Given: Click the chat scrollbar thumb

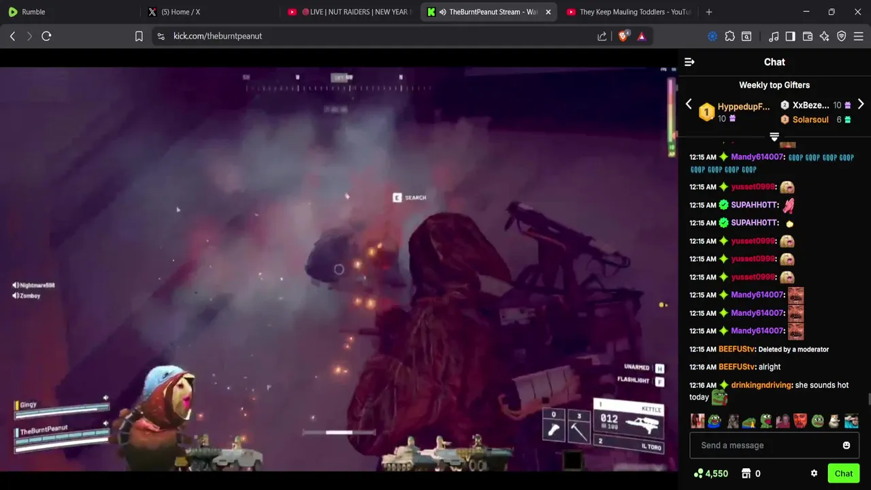Looking at the screenshot, I should (x=868, y=399).
